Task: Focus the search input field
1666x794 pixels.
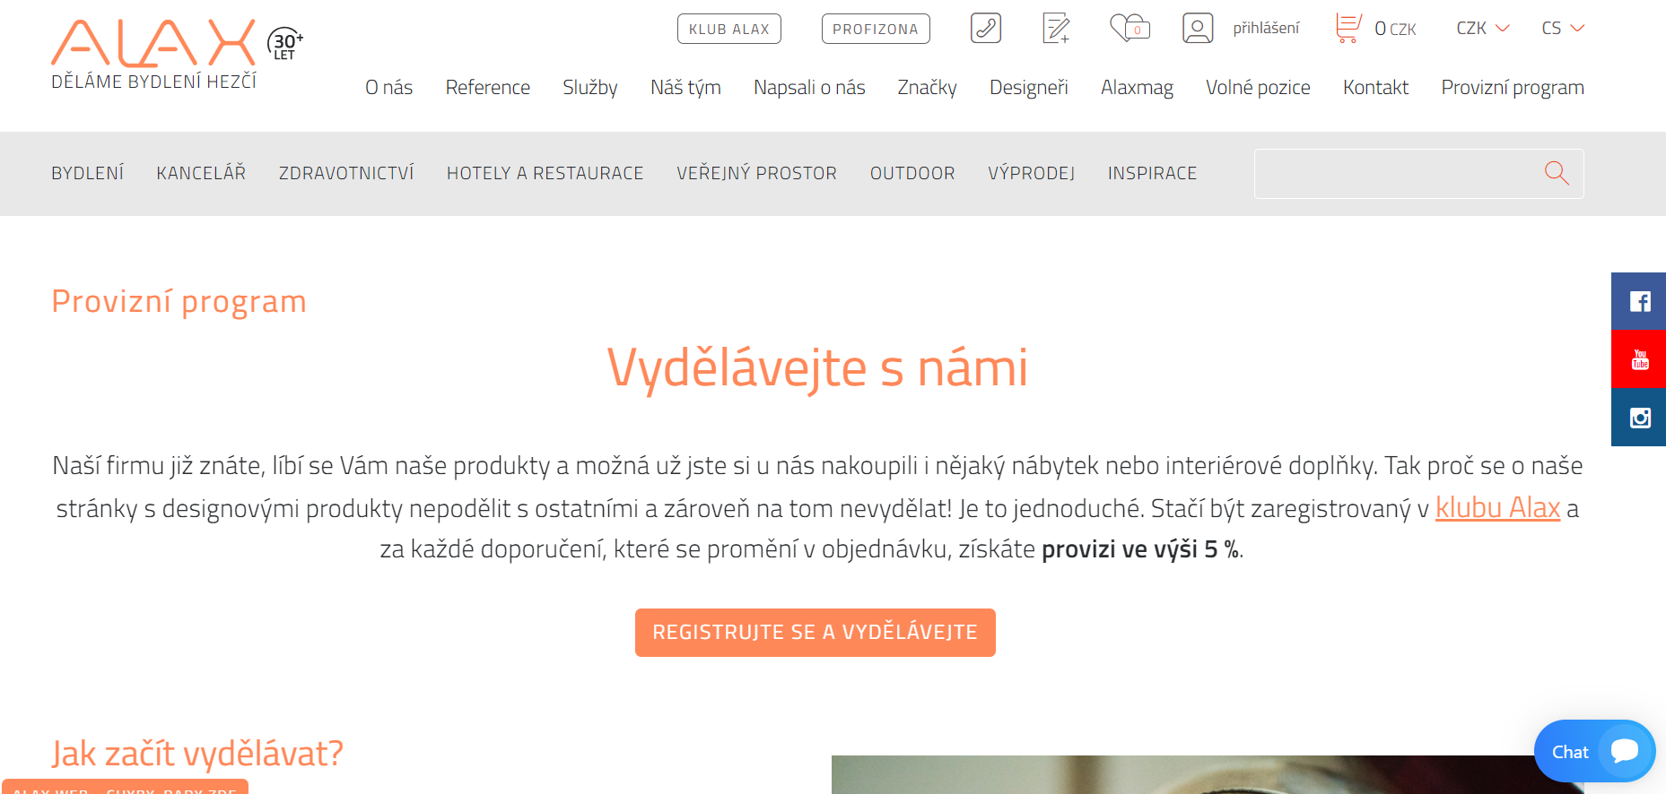Action: [x=1395, y=173]
